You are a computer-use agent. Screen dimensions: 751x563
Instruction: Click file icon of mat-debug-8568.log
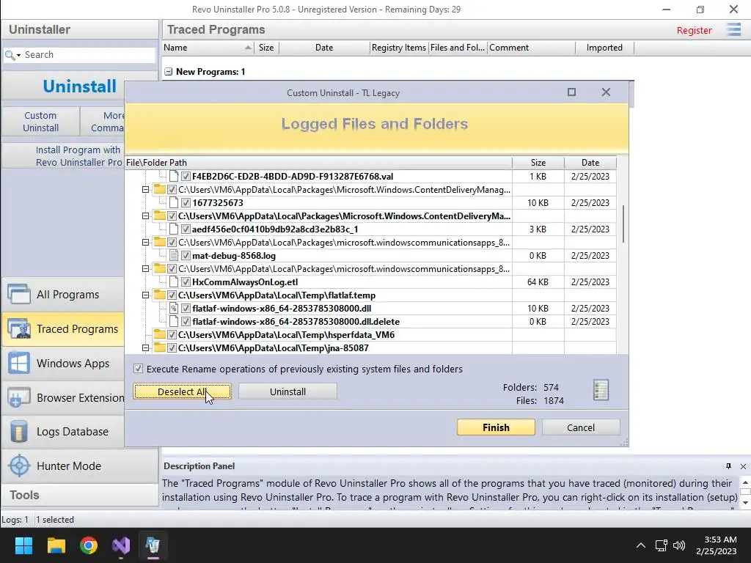pos(174,256)
